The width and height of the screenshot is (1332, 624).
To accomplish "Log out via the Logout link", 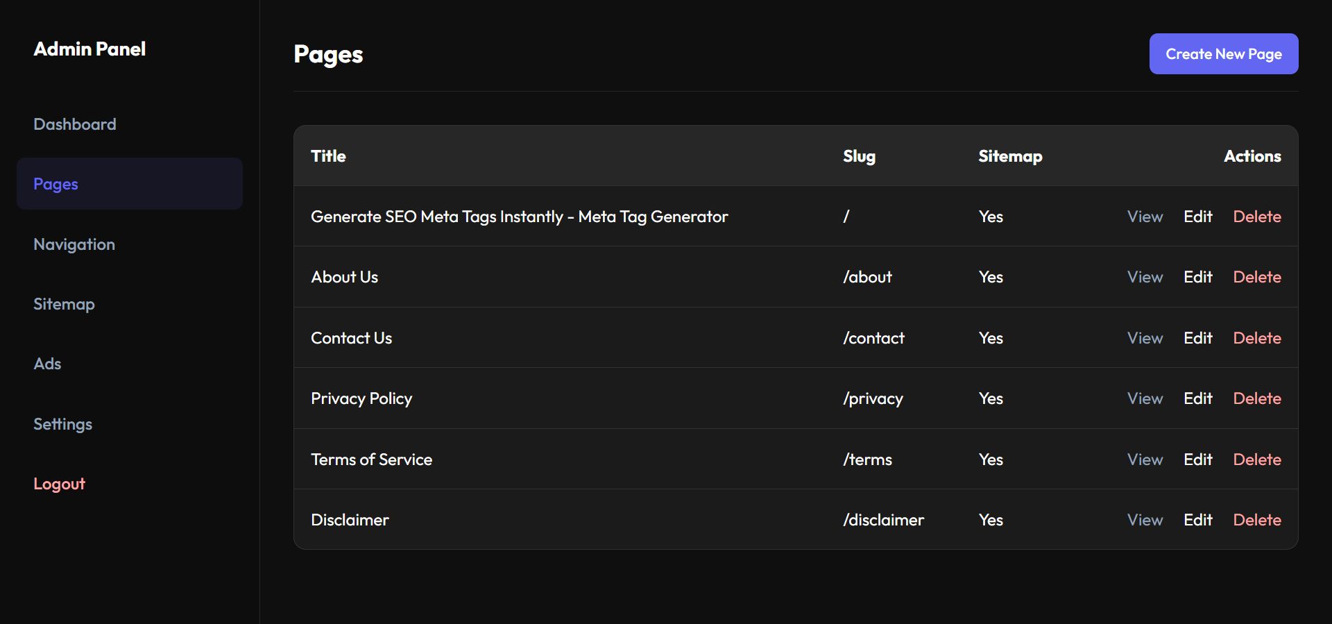I will click(x=59, y=484).
